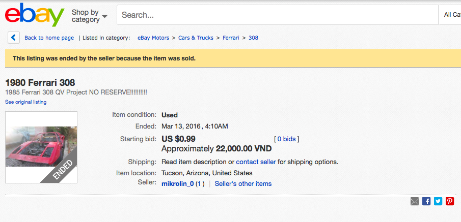Screen dimensions: 461x222
Task: View Seller's other items
Action: tap(243, 184)
